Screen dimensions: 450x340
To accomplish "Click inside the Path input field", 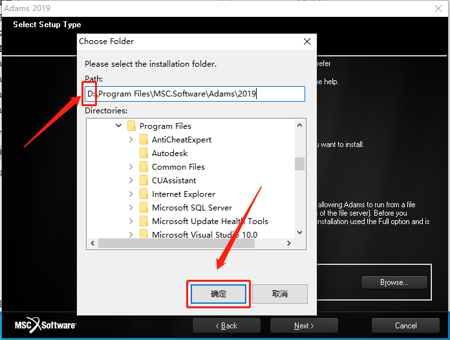I will pyautogui.click(x=195, y=94).
